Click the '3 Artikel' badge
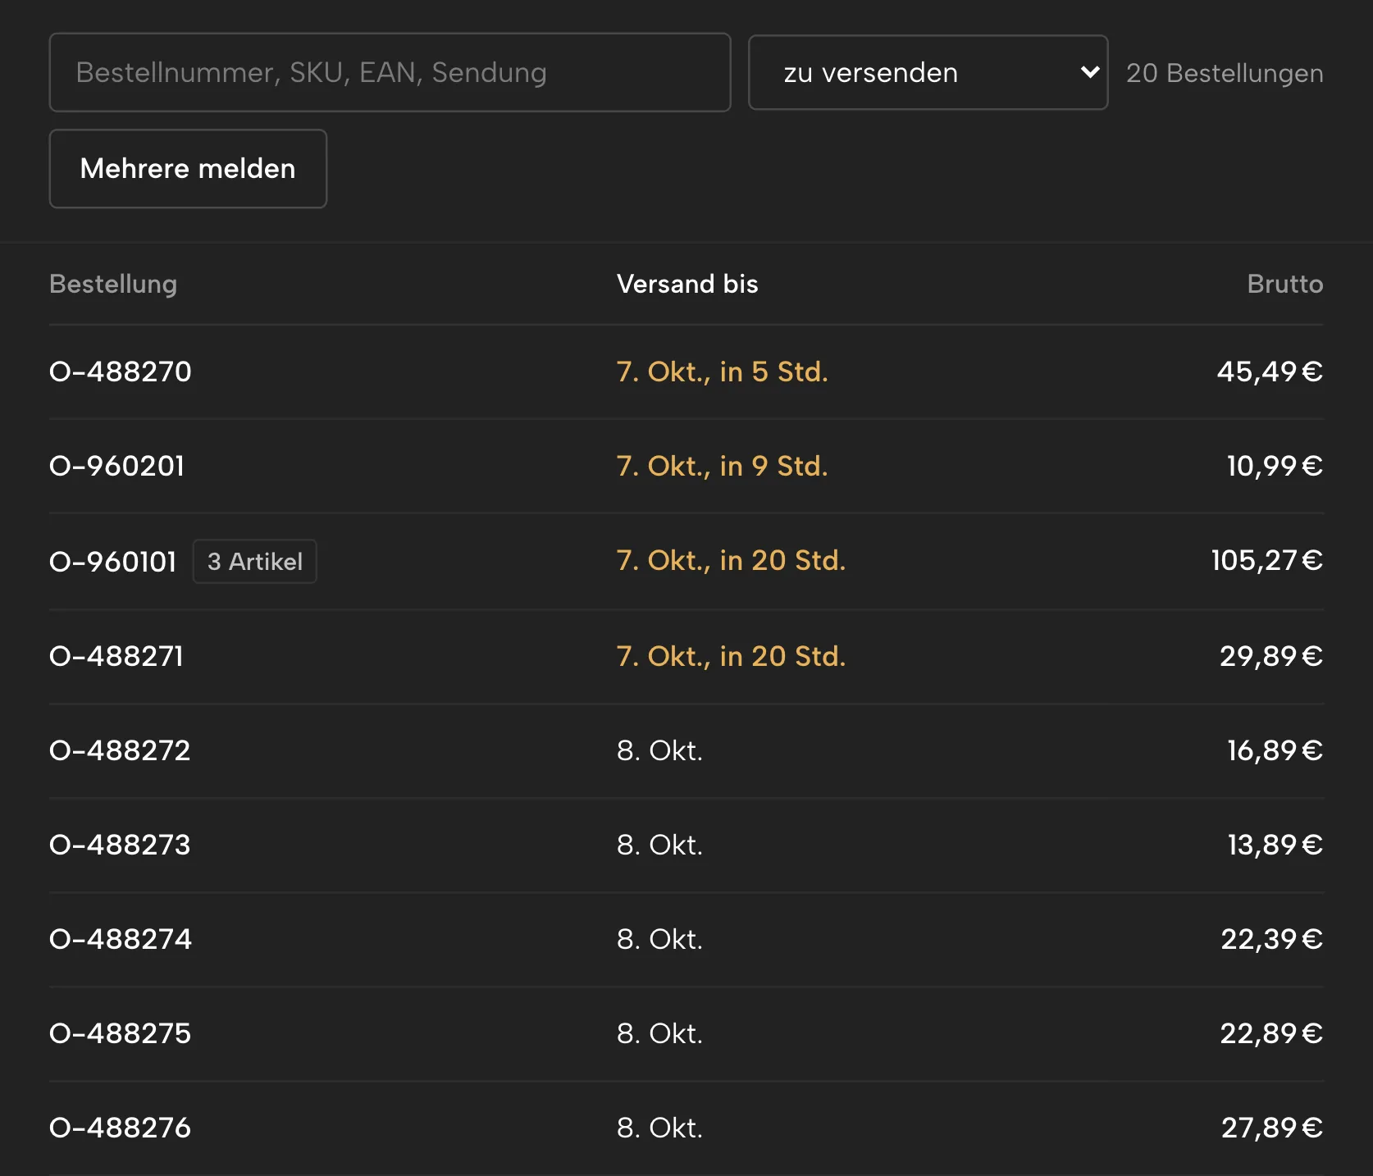Image resolution: width=1373 pixels, height=1176 pixels. pos(255,562)
